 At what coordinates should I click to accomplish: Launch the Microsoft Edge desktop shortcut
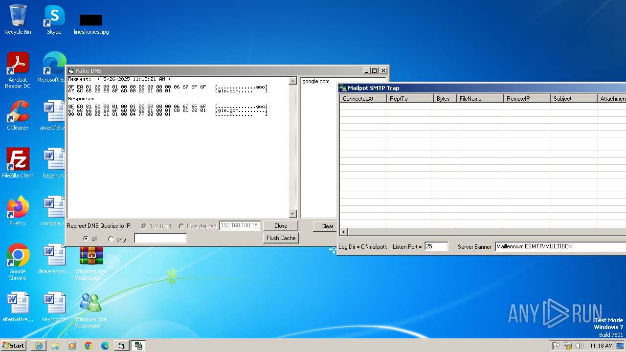point(53,67)
